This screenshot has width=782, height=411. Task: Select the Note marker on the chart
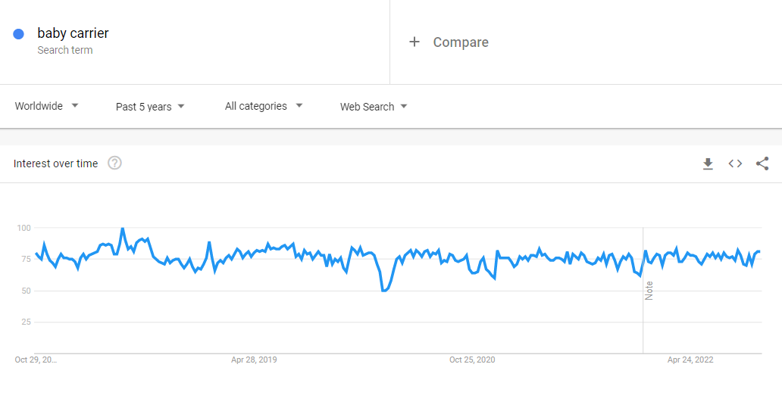649,291
